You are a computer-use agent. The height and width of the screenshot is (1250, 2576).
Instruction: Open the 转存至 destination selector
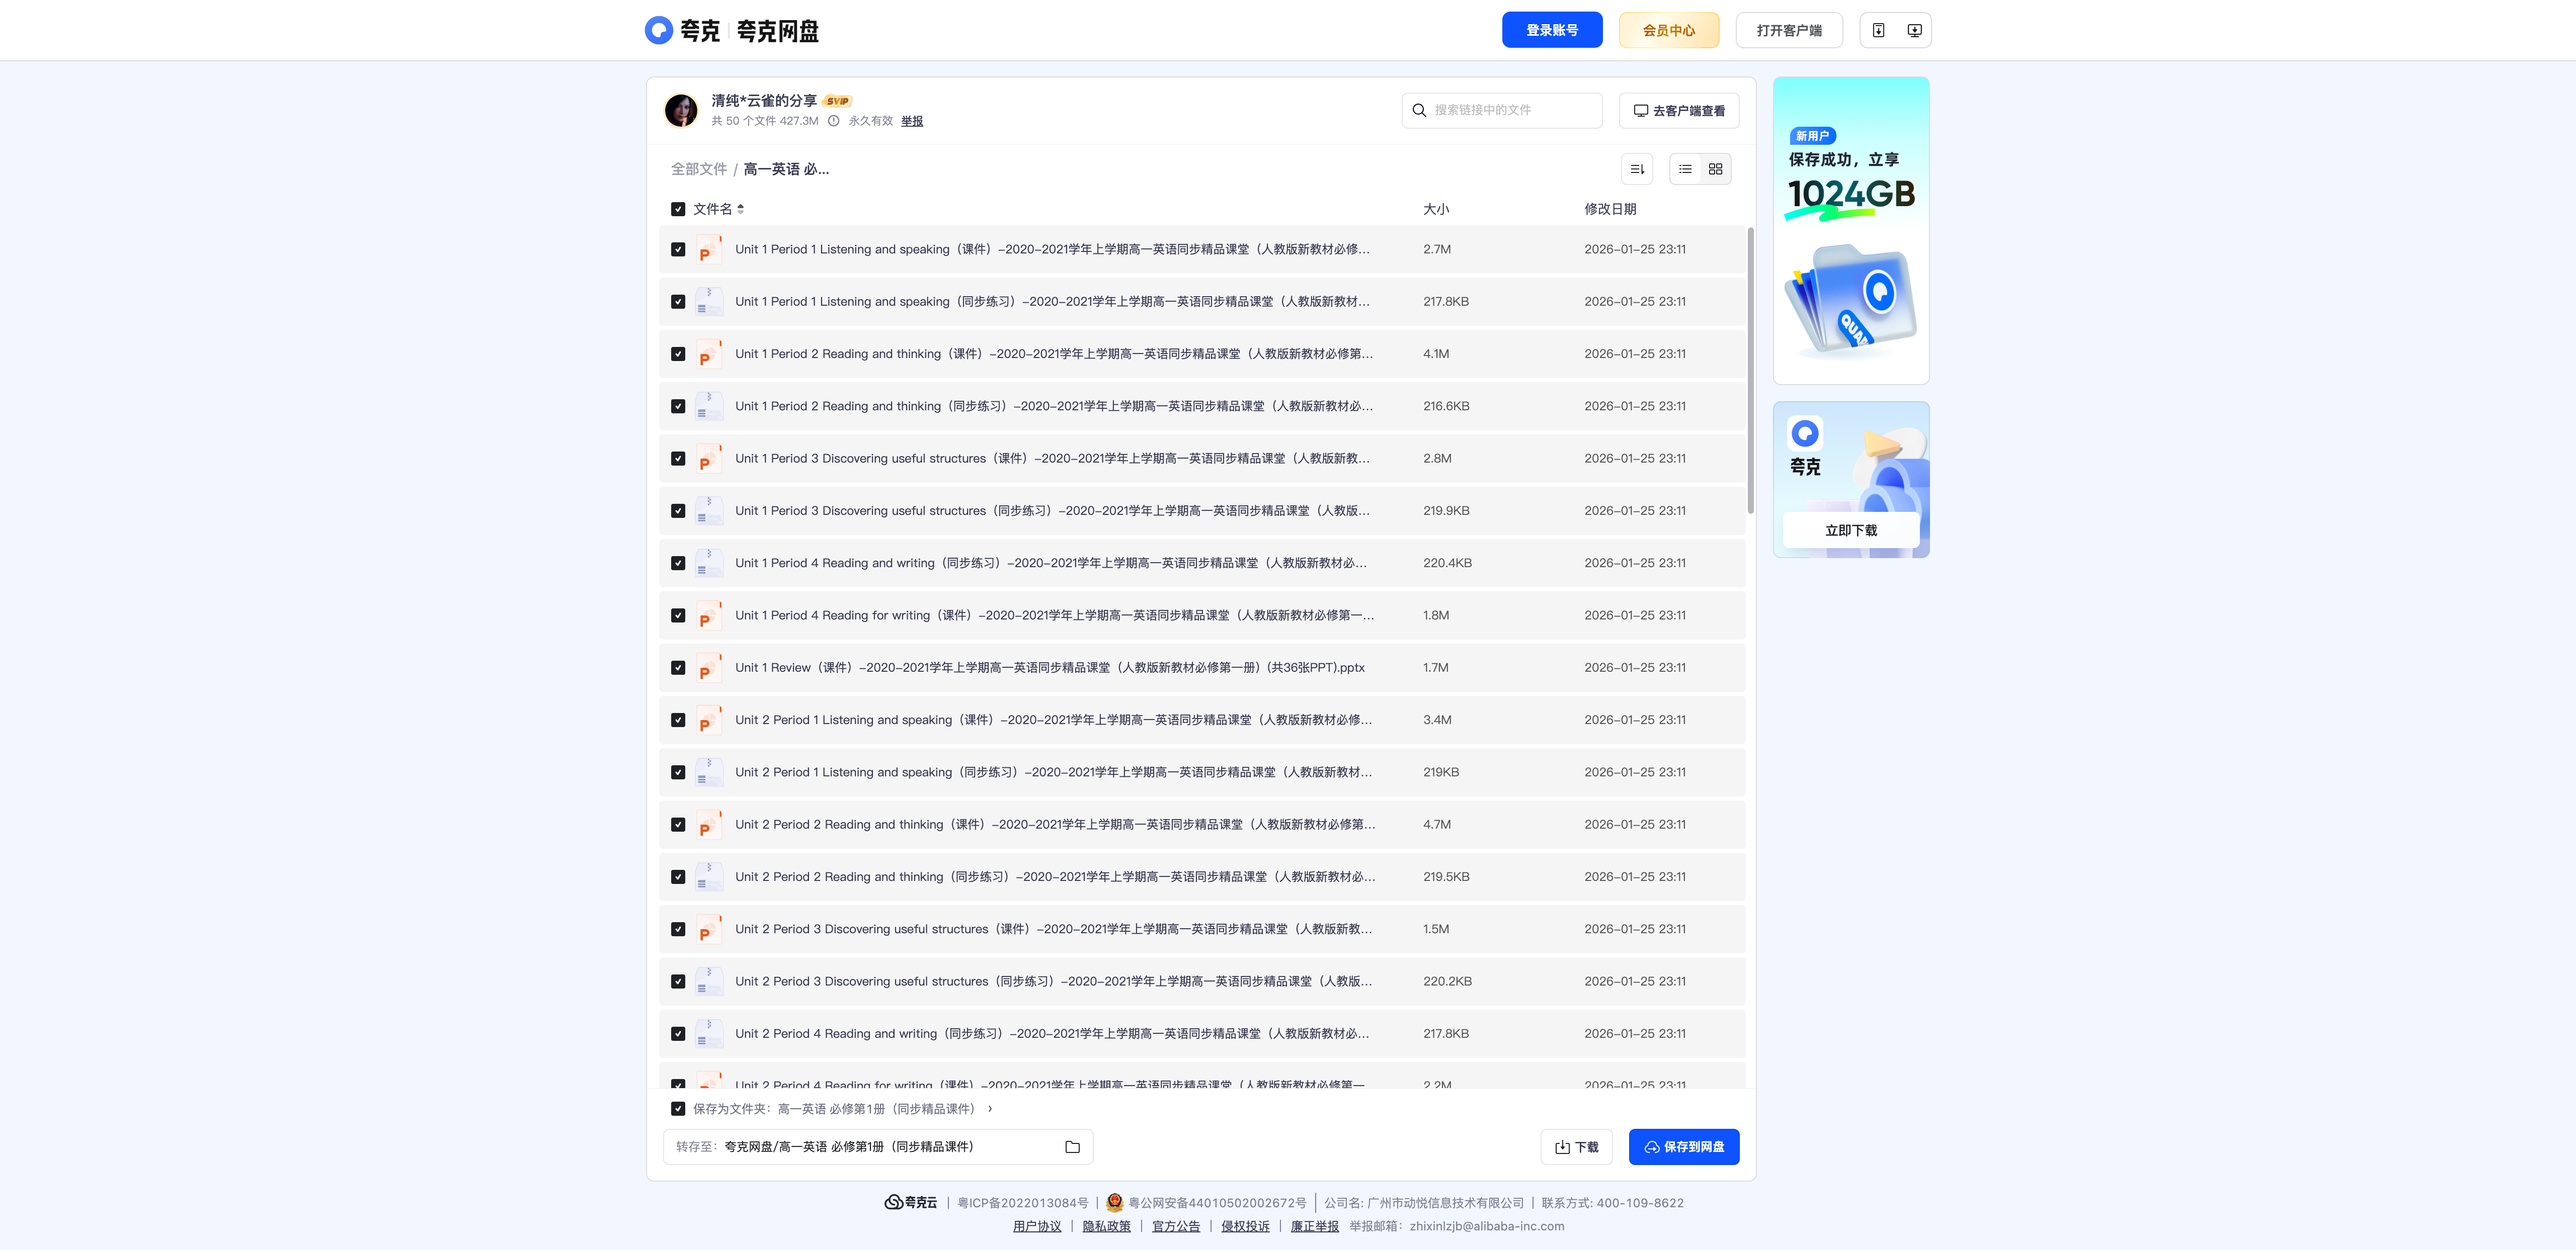click(877, 1146)
